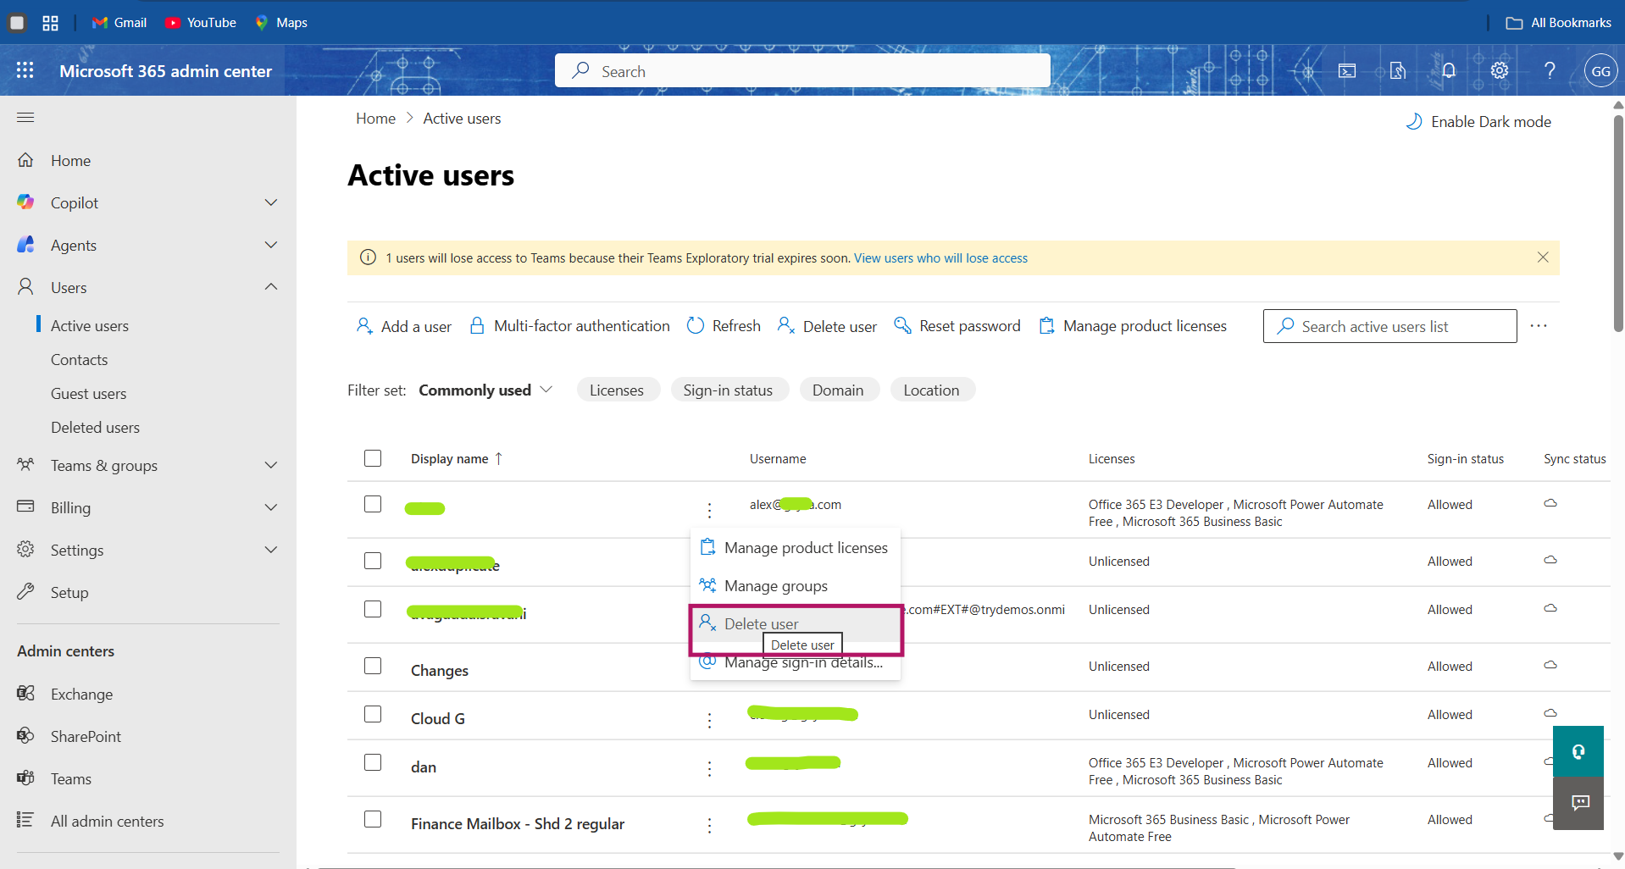
Task: Open the settings gear in header
Action: click(1500, 71)
